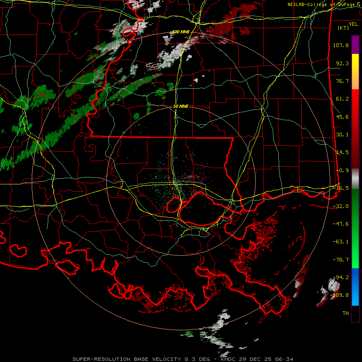Screen dimensions: 362x362
Task: Click the [KT] units label
Action: 343,28
